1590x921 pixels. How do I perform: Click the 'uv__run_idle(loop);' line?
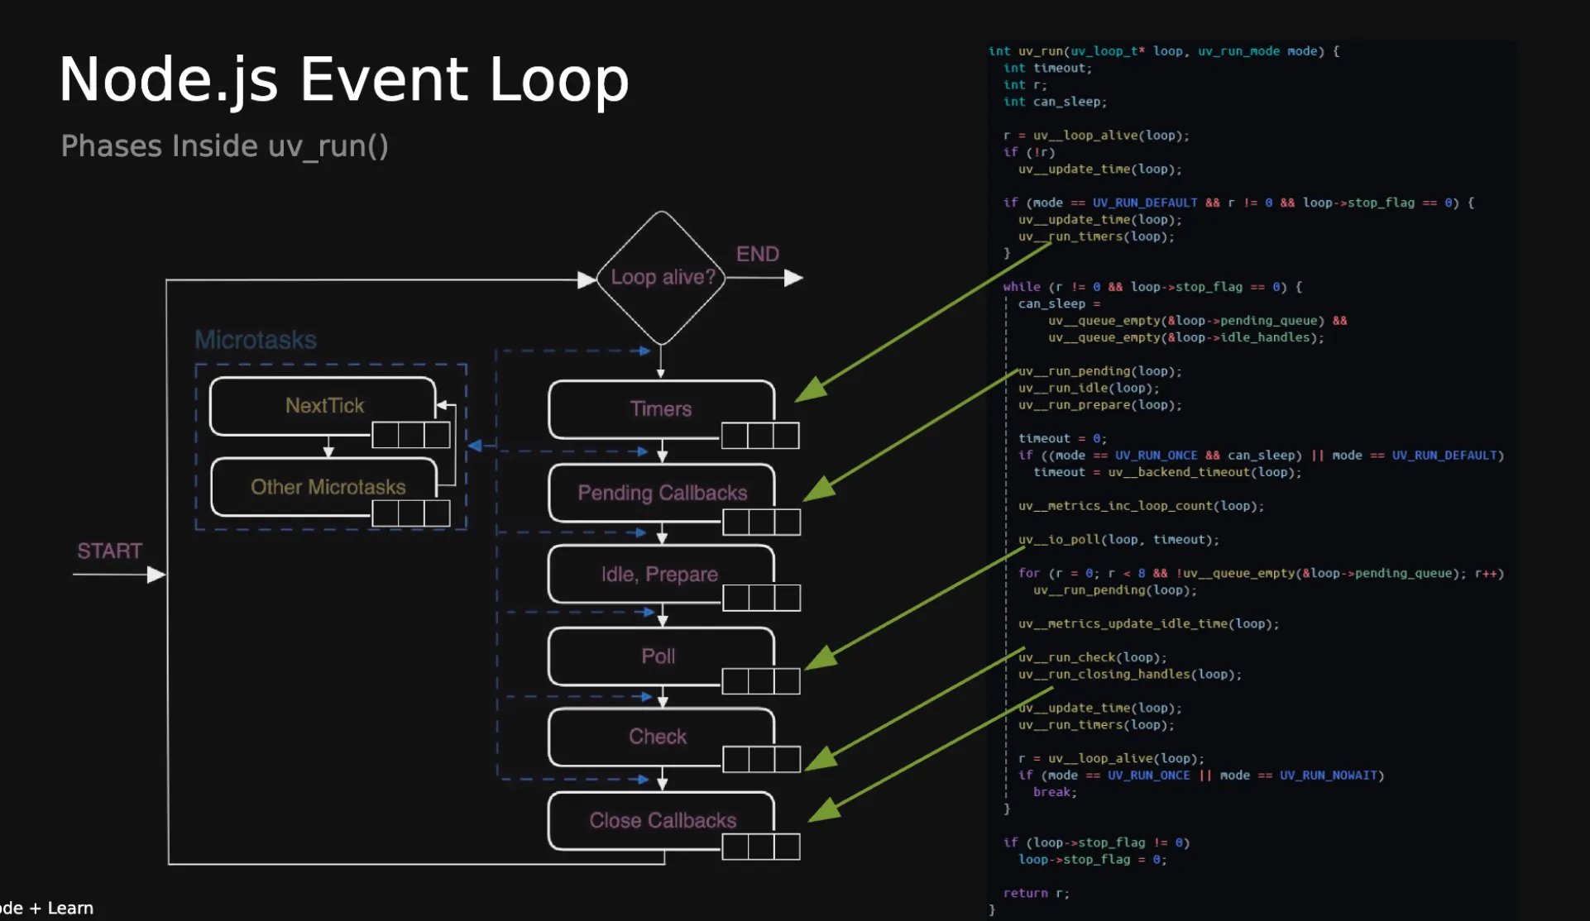[x=1089, y=389]
